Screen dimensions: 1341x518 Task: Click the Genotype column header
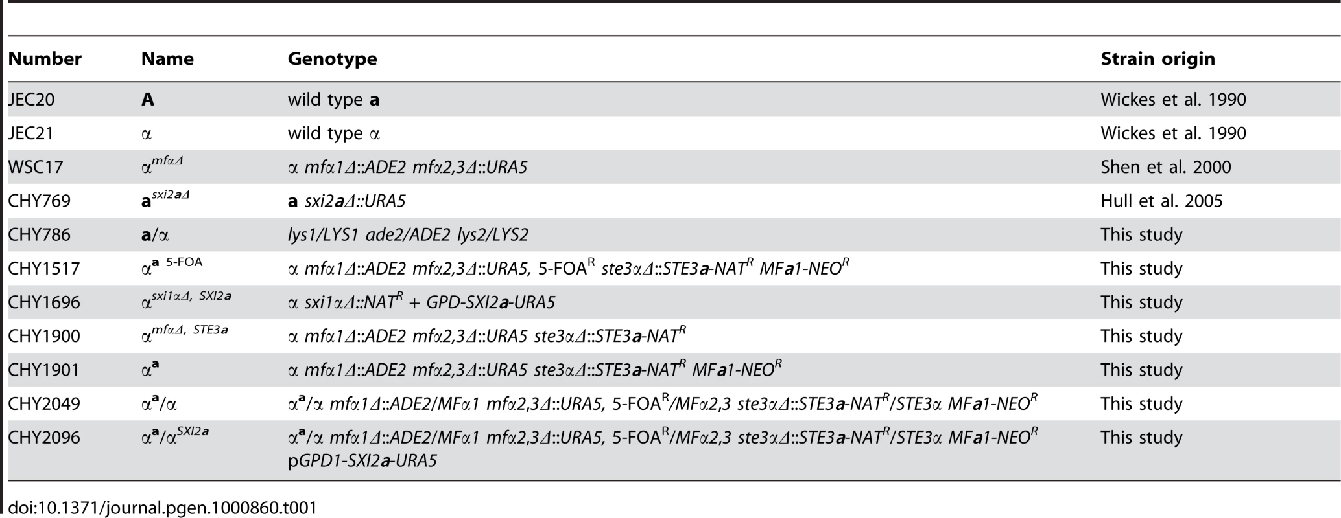coord(333,60)
